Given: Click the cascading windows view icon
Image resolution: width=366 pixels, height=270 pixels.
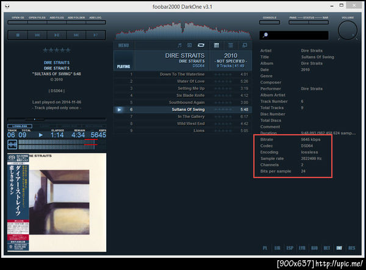Looking at the screenshot, I should 245,45.
